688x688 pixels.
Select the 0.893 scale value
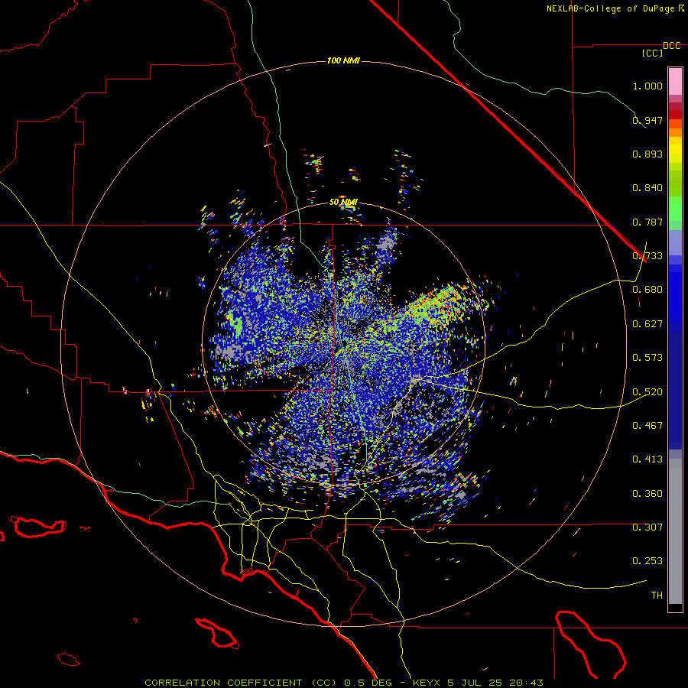coord(647,154)
